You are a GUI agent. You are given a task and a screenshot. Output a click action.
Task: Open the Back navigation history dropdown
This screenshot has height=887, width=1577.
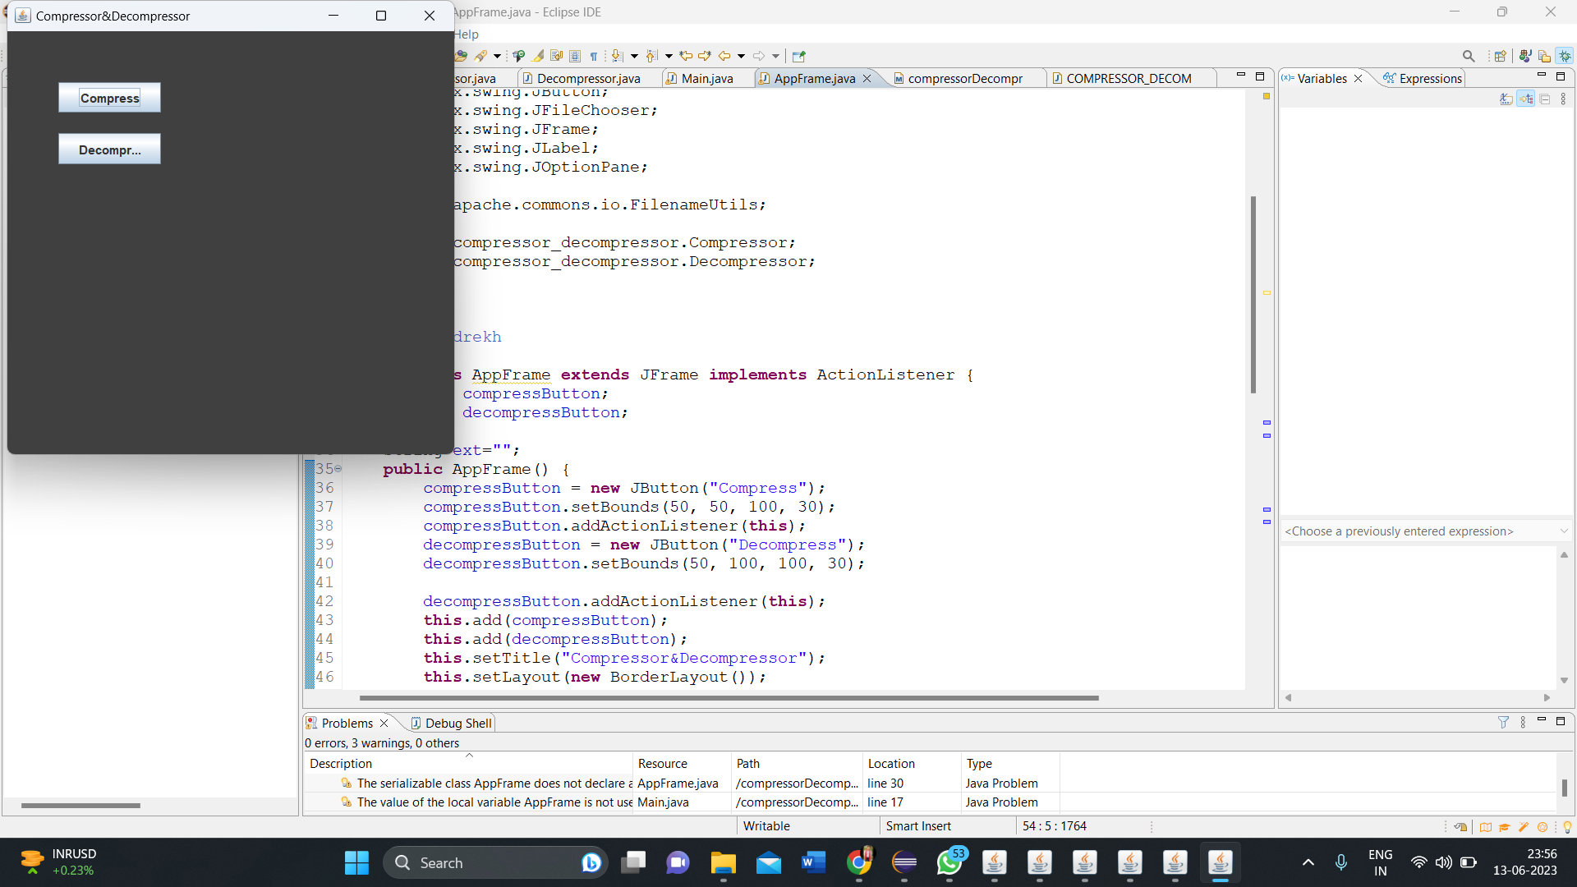(x=741, y=57)
